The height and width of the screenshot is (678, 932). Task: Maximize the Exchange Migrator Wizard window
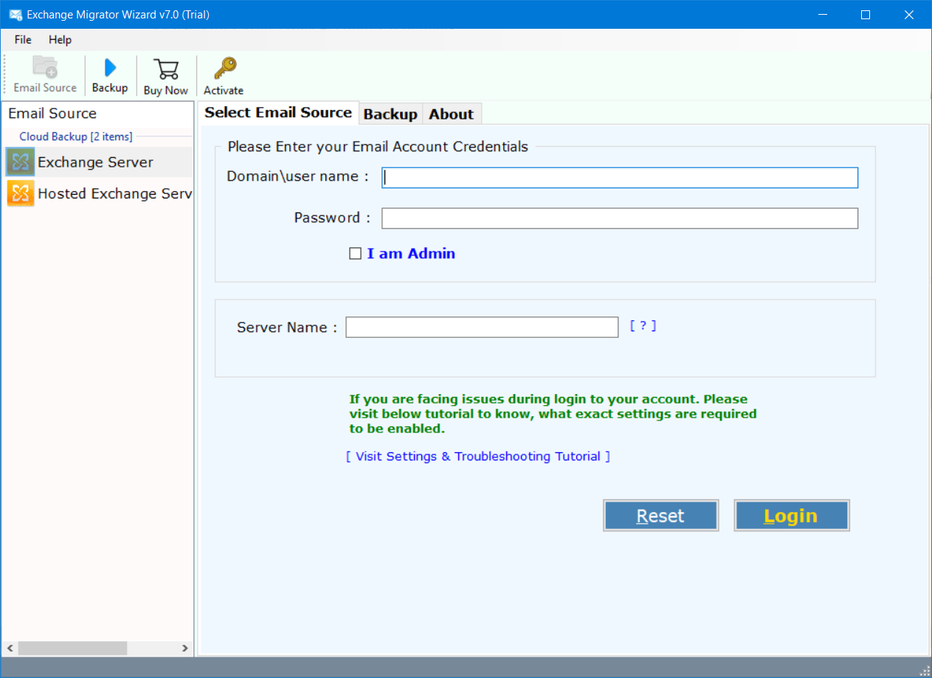point(865,15)
